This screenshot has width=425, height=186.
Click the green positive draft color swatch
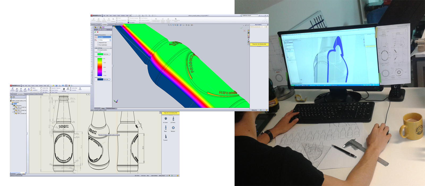(100, 54)
